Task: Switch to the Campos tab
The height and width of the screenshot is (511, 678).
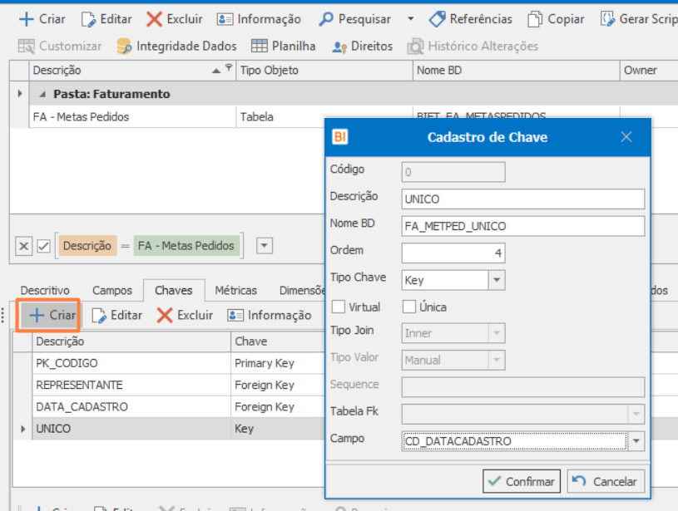Action: pyautogui.click(x=112, y=290)
